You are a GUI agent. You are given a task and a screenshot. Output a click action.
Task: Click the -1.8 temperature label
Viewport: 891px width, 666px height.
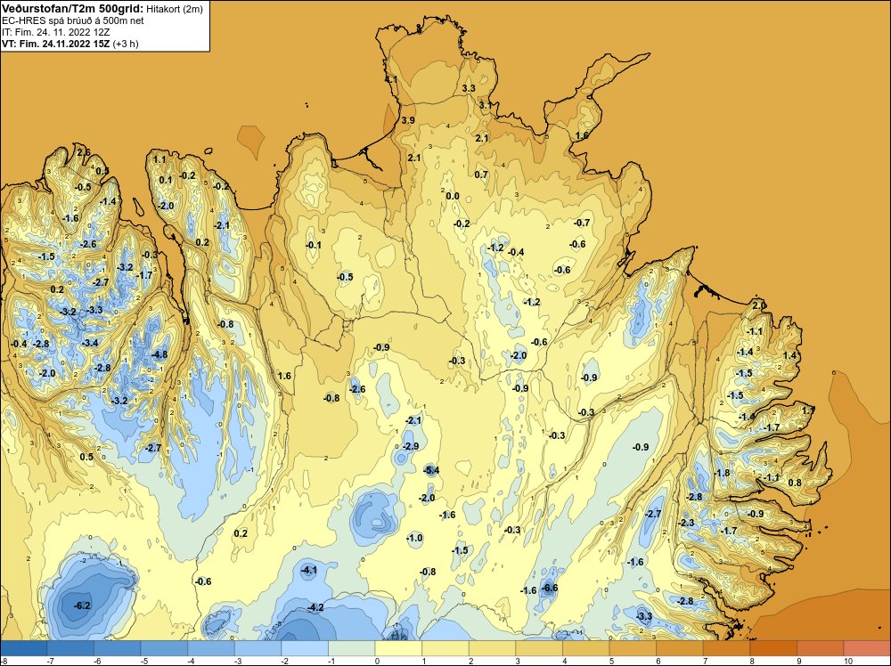(x=722, y=473)
